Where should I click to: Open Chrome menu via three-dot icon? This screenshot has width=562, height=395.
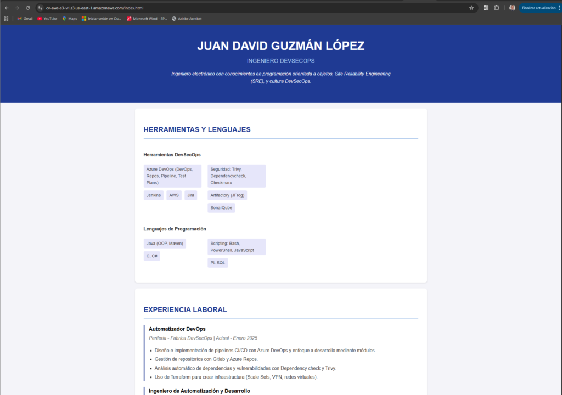558,8
